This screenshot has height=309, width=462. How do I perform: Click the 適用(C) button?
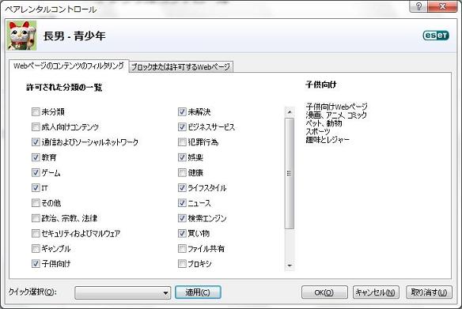[x=198, y=292]
